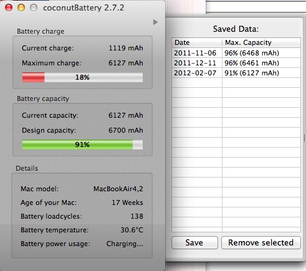Click the Charging... power usage value
The image size is (306, 271).
point(125,244)
